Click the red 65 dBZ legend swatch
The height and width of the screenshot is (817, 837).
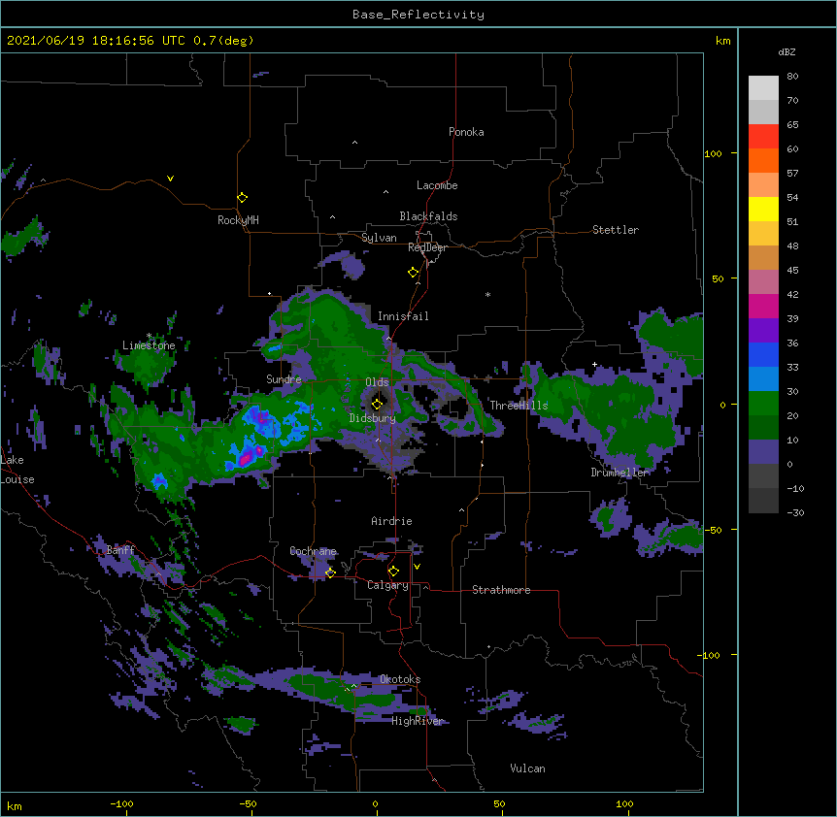tap(763, 136)
